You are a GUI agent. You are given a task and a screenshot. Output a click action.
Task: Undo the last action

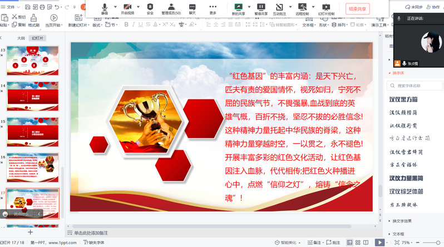(x=57, y=7)
